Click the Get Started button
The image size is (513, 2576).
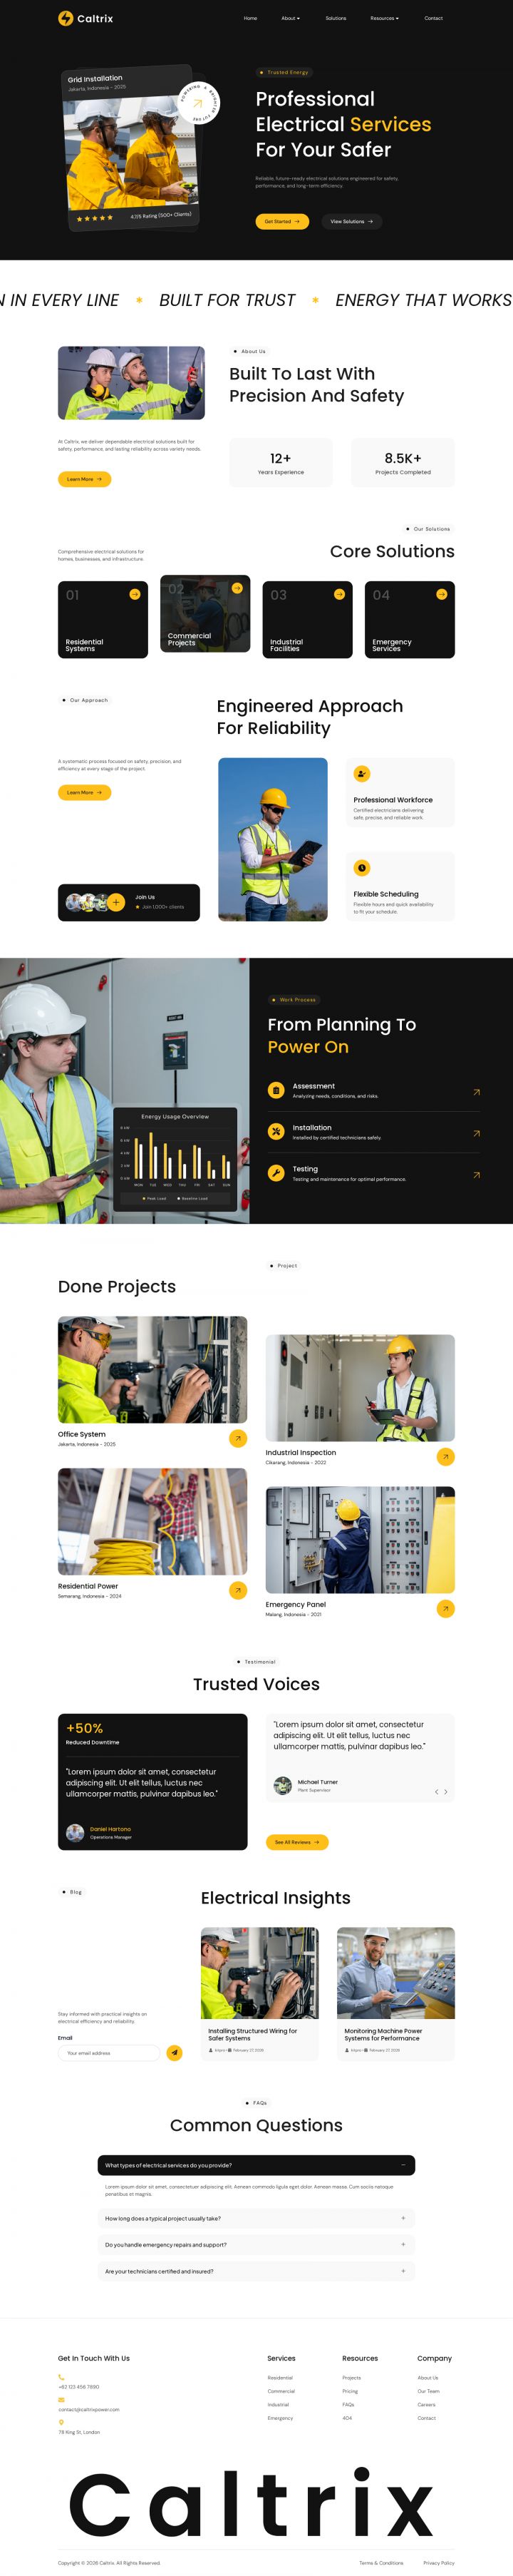(282, 221)
